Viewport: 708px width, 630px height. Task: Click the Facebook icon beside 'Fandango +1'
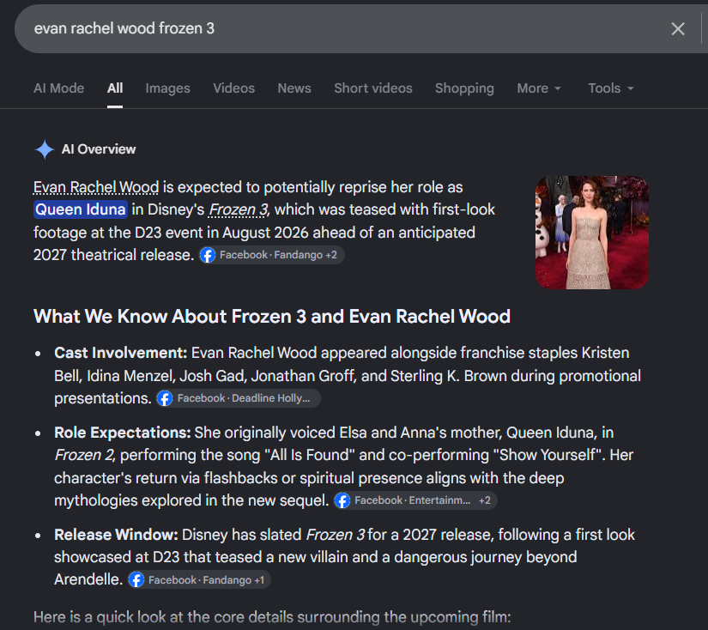click(x=136, y=580)
